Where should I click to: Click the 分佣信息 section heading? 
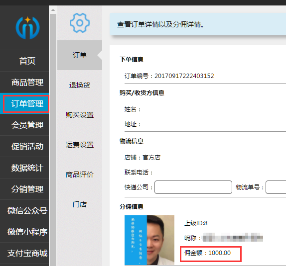[132, 207]
